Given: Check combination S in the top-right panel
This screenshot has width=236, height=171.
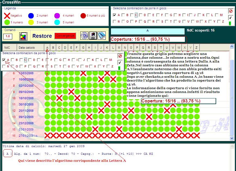Looking at the screenshot, I should pos(158,21).
